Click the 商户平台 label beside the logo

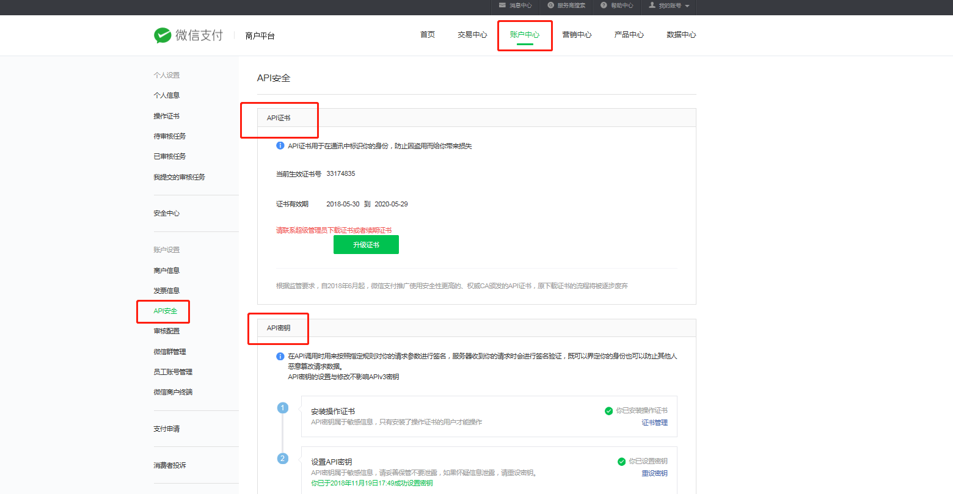click(260, 36)
